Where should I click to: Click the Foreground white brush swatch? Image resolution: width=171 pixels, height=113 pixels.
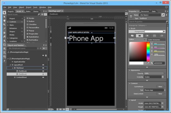154,32
